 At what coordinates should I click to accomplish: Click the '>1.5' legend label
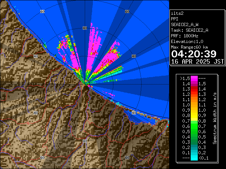[x=185, y=79]
